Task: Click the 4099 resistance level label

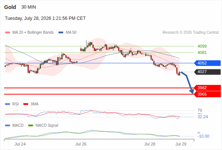Action: (x=202, y=46)
